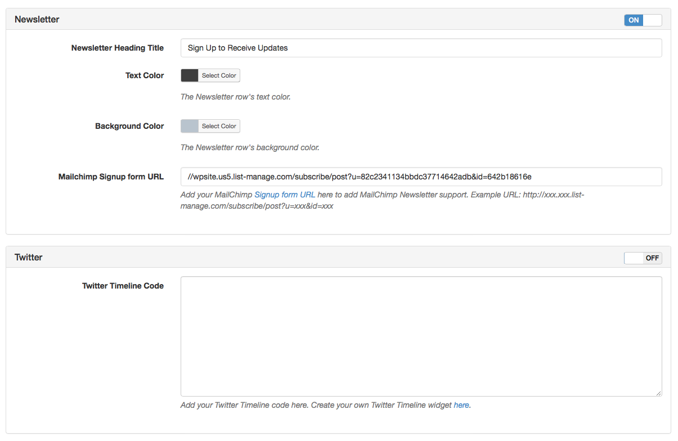Click the Twitter panel heading
This screenshot has height=441, width=678.
29,258
